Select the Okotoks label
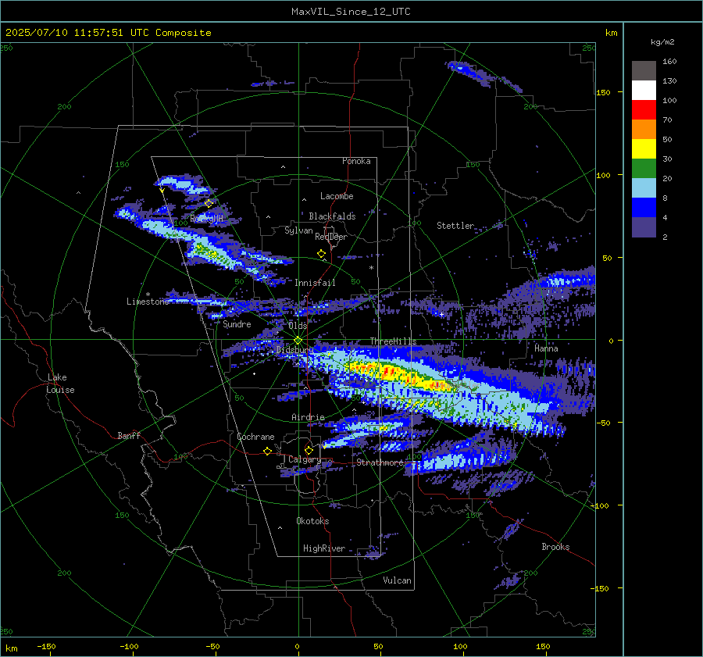This screenshot has width=703, height=657. [312, 520]
